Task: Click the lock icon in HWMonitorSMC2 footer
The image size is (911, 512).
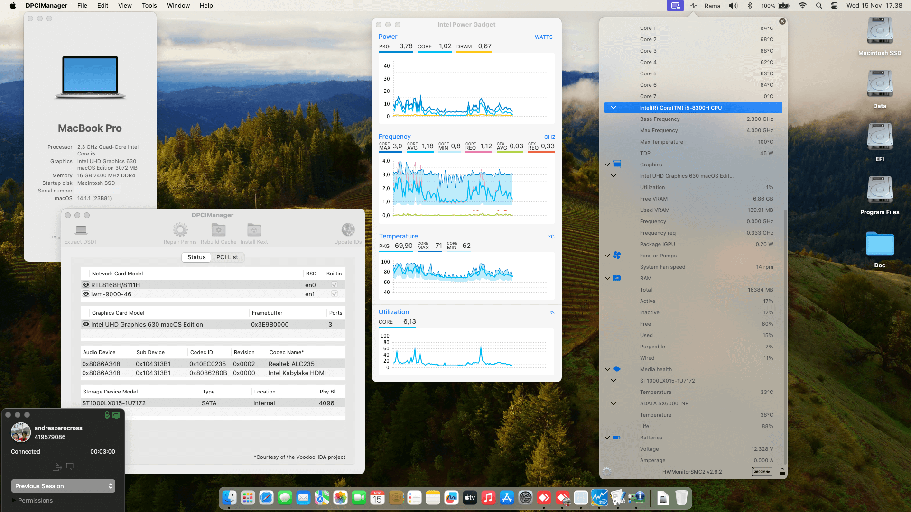Action: (782, 472)
